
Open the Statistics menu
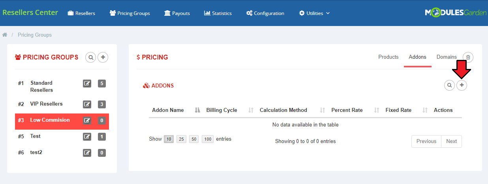point(218,13)
